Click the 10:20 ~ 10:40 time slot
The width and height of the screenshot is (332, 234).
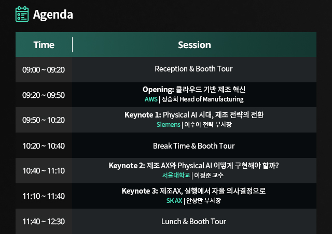[44, 145]
